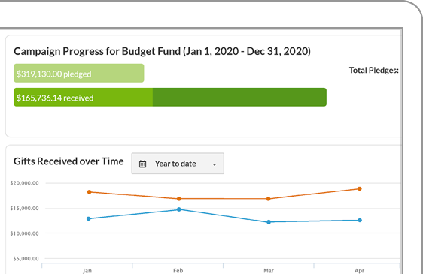Select the orange January data point

coord(90,192)
